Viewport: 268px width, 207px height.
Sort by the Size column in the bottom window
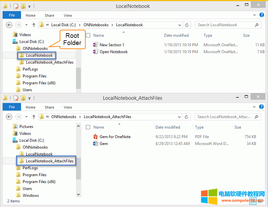coord(238,127)
